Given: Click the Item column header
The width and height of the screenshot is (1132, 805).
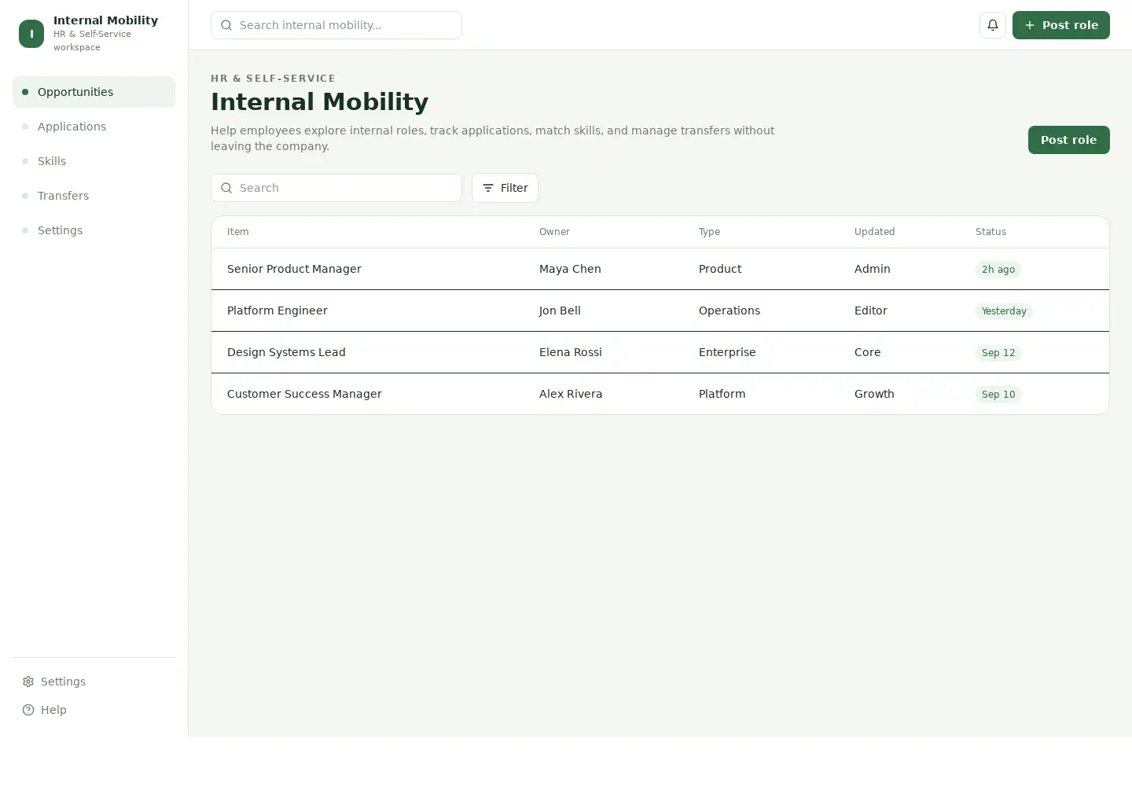Looking at the screenshot, I should (237, 232).
